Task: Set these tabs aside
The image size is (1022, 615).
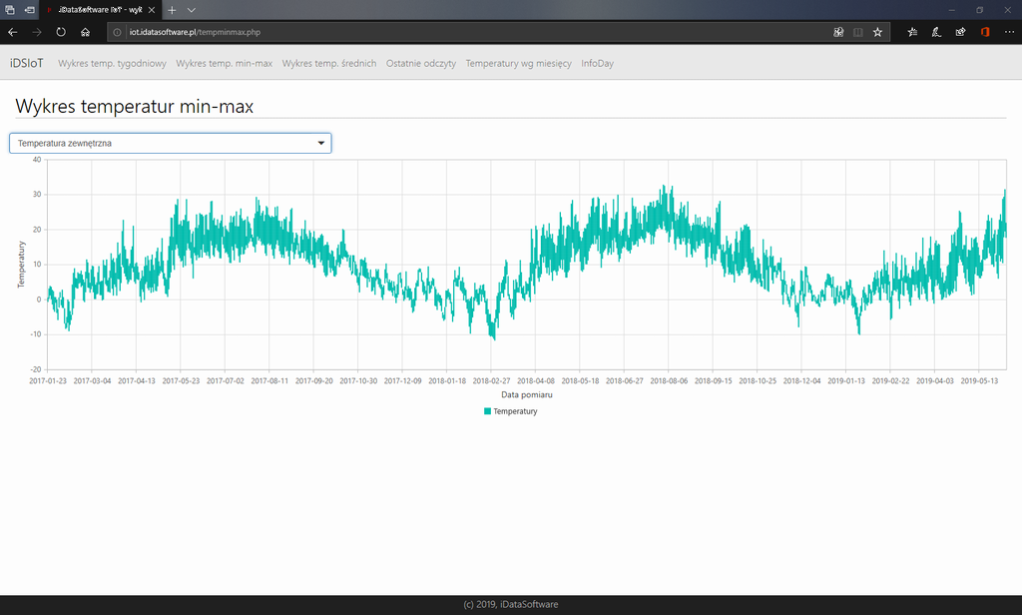Action: tap(29, 10)
